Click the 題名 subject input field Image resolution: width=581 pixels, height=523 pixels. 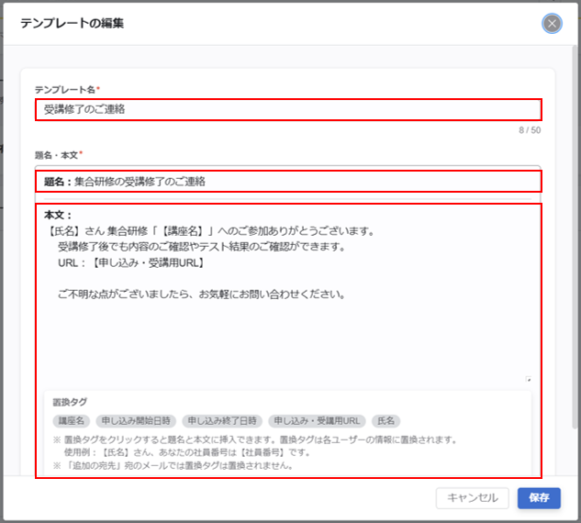coord(288,182)
